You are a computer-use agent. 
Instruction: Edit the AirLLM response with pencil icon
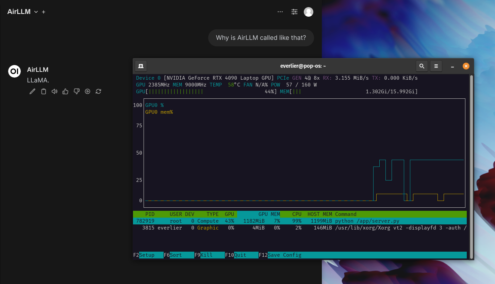[32, 91]
